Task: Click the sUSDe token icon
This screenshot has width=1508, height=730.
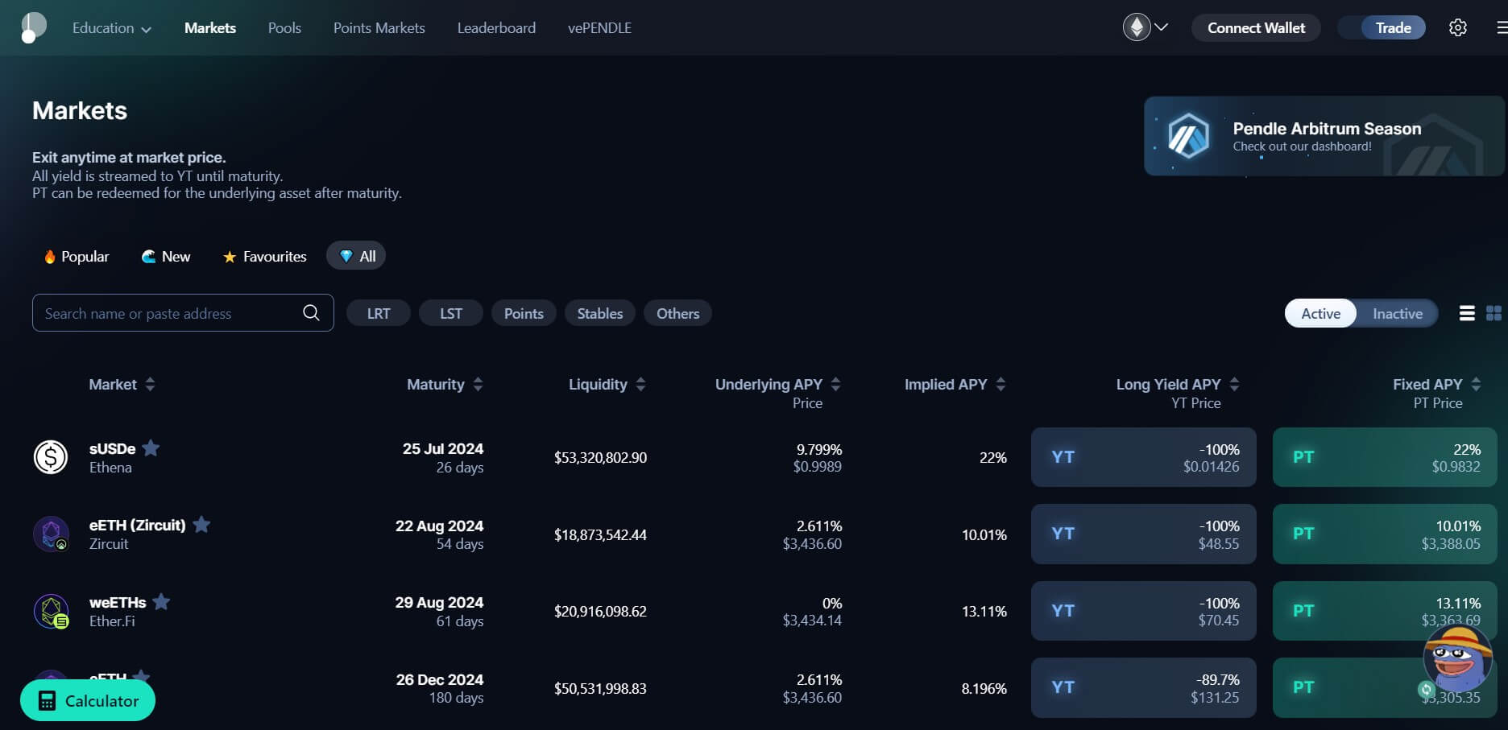Action: point(51,457)
